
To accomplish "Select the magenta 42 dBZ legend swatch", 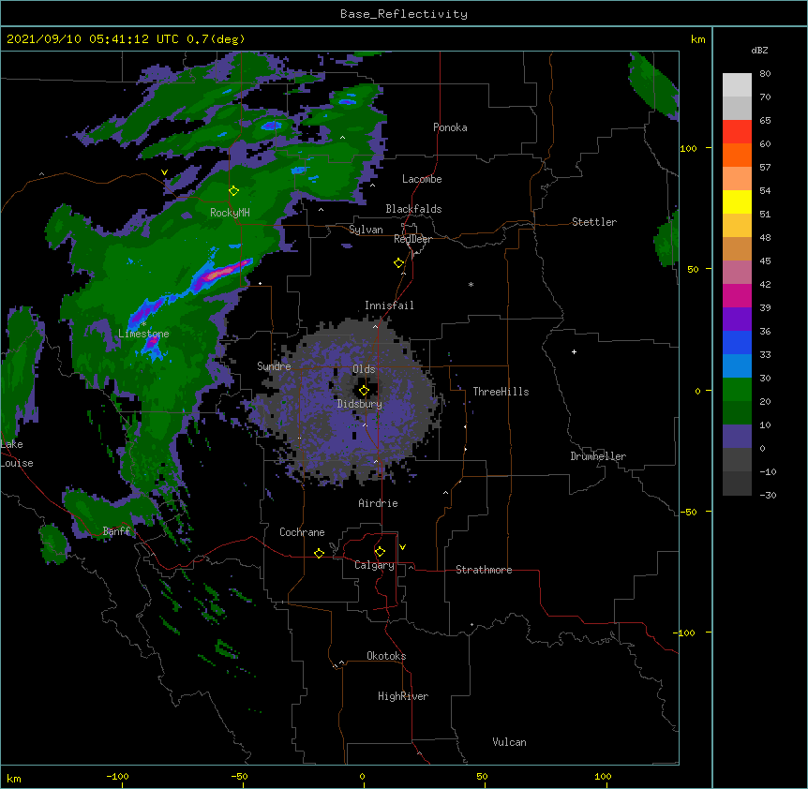I will pyautogui.click(x=737, y=295).
